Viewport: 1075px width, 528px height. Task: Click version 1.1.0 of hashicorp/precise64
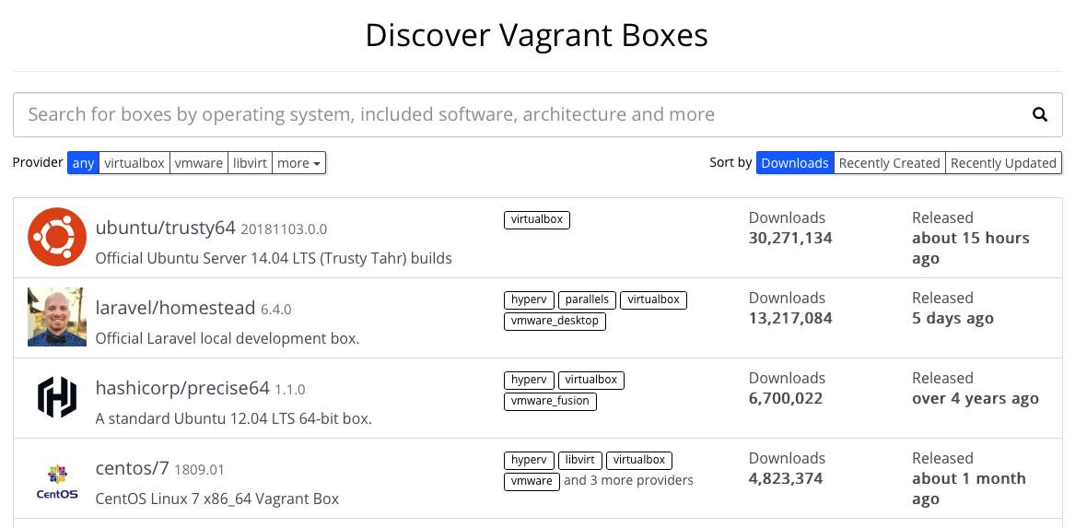coord(290,390)
